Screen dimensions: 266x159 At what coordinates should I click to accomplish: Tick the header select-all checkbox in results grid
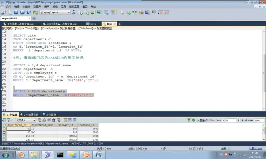pos(4,125)
